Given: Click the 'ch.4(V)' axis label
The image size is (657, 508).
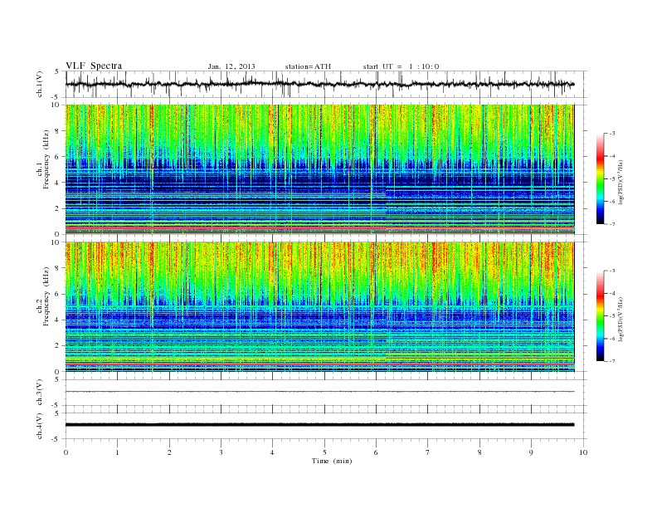Looking at the screenshot, I should 40,426.
